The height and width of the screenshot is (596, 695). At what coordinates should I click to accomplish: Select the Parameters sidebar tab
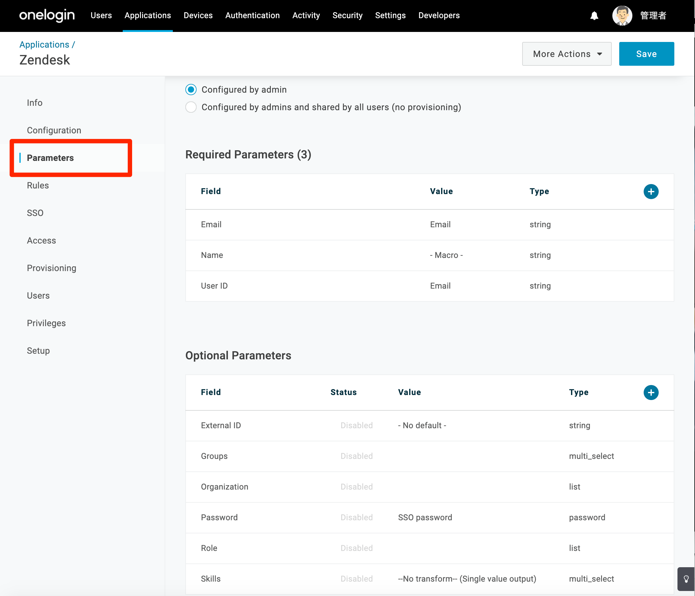tap(50, 158)
